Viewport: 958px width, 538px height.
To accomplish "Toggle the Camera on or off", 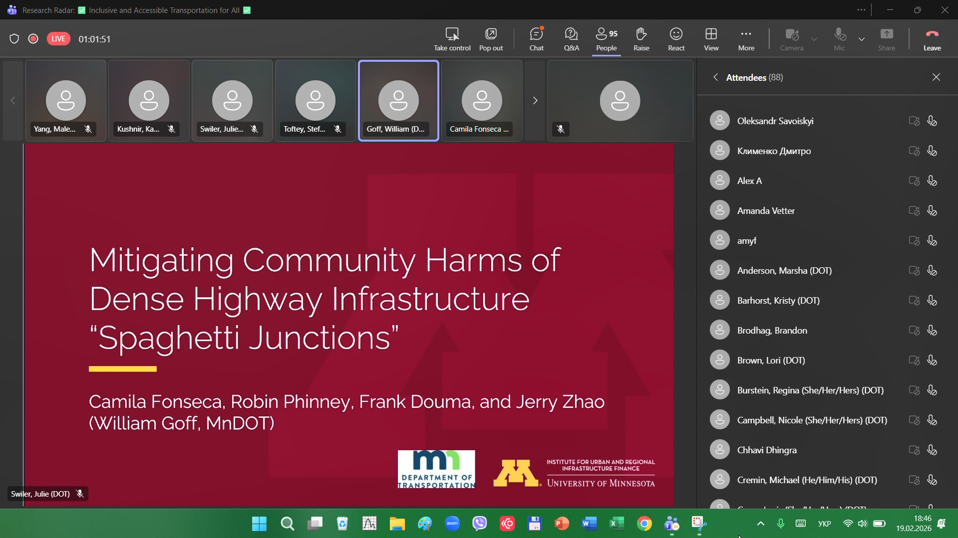I will 791,39.
